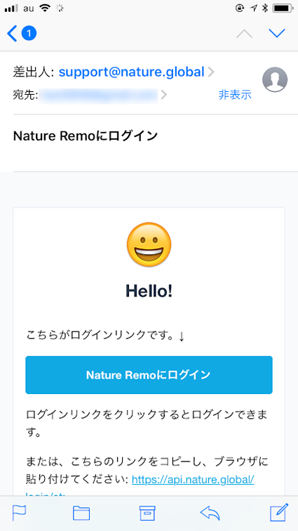Tap the Nature Remoにログイン subject line
Image resolution: width=298 pixels, height=531 pixels.
pos(86,136)
